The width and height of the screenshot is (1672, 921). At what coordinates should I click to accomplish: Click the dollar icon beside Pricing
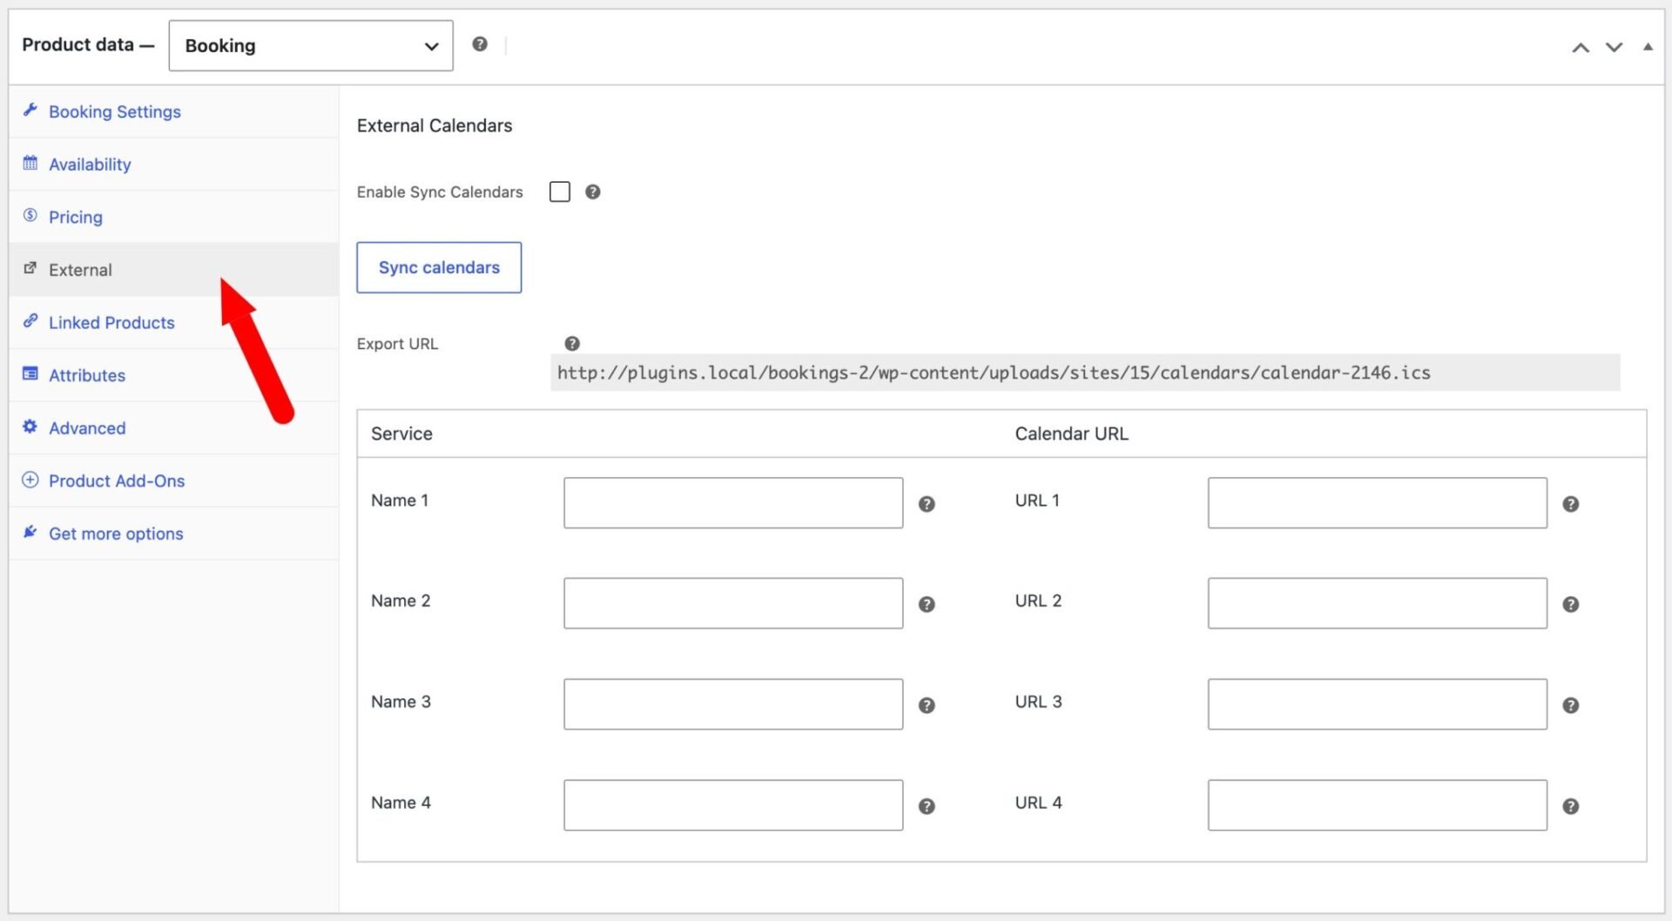tap(30, 216)
